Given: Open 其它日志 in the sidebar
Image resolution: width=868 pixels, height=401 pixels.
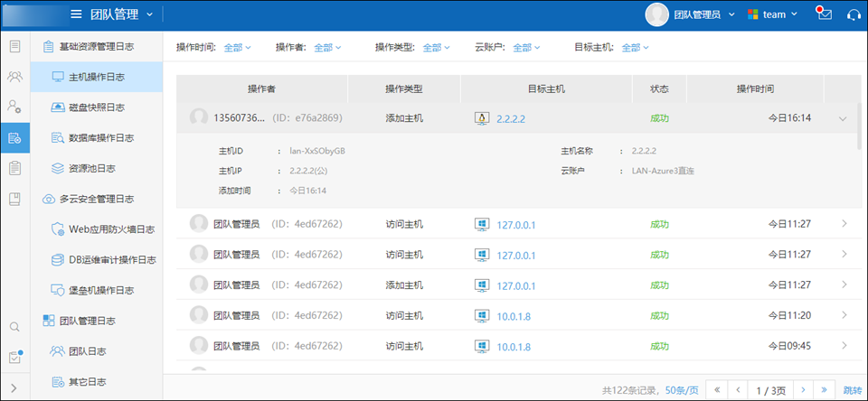Looking at the screenshot, I should [97, 382].
